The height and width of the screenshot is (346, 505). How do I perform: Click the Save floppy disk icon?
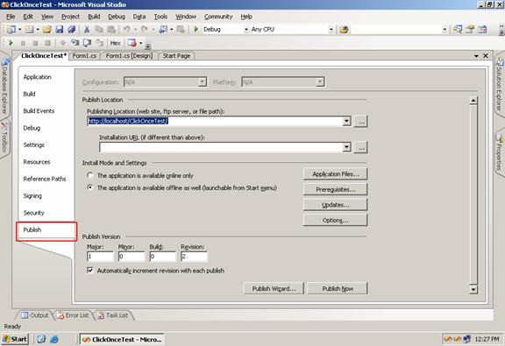pyautogui.click(x=60, y=29)
